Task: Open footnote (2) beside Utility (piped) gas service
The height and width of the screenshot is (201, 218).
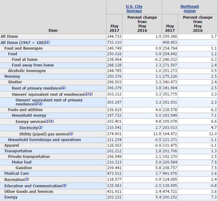Action: coord(71,134)
